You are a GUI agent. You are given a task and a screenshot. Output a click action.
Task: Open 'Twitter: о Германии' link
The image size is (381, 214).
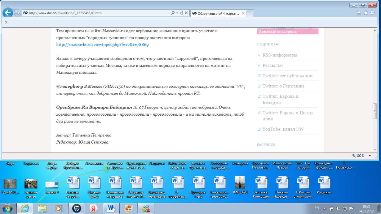pos(283,86)
